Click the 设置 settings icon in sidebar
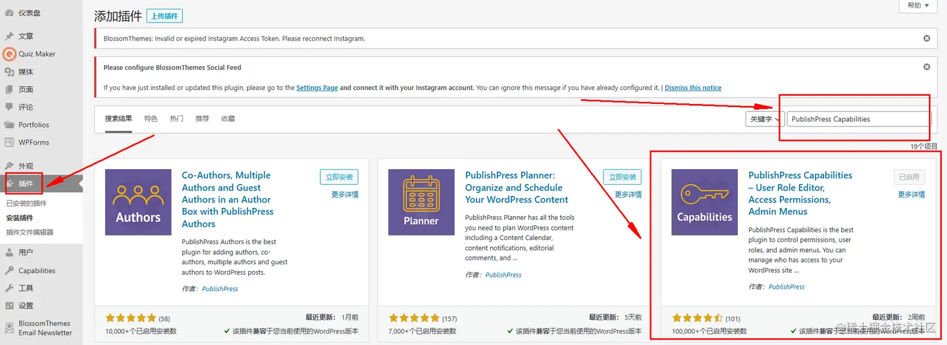The image size is (947, 345). pos(9,306)
